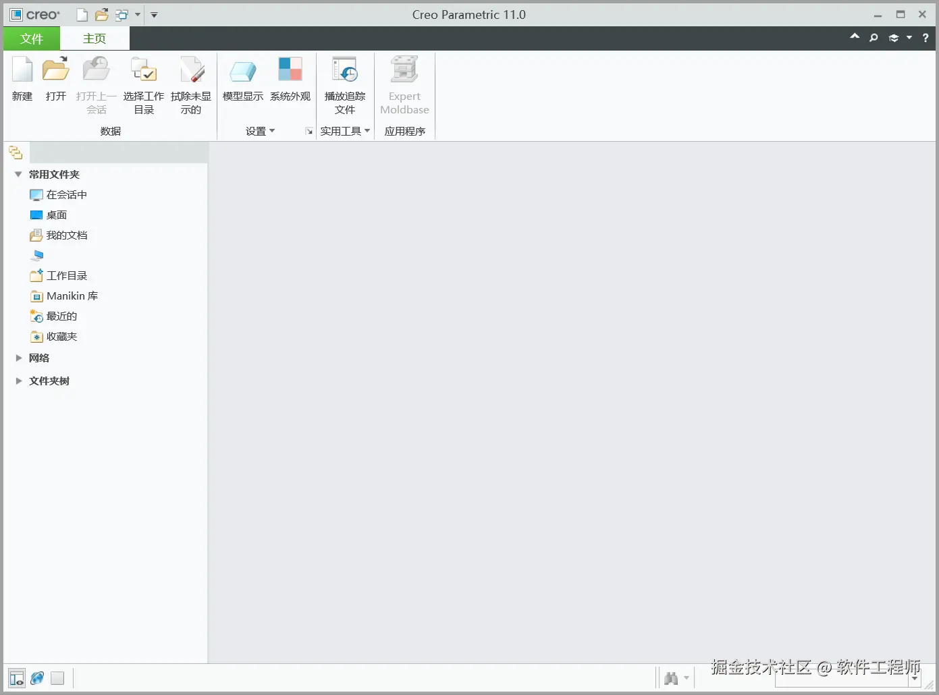The image size is (939, 695).
Task: Open dropdown arrow next to binoculars icon
Action: [687, 678]
